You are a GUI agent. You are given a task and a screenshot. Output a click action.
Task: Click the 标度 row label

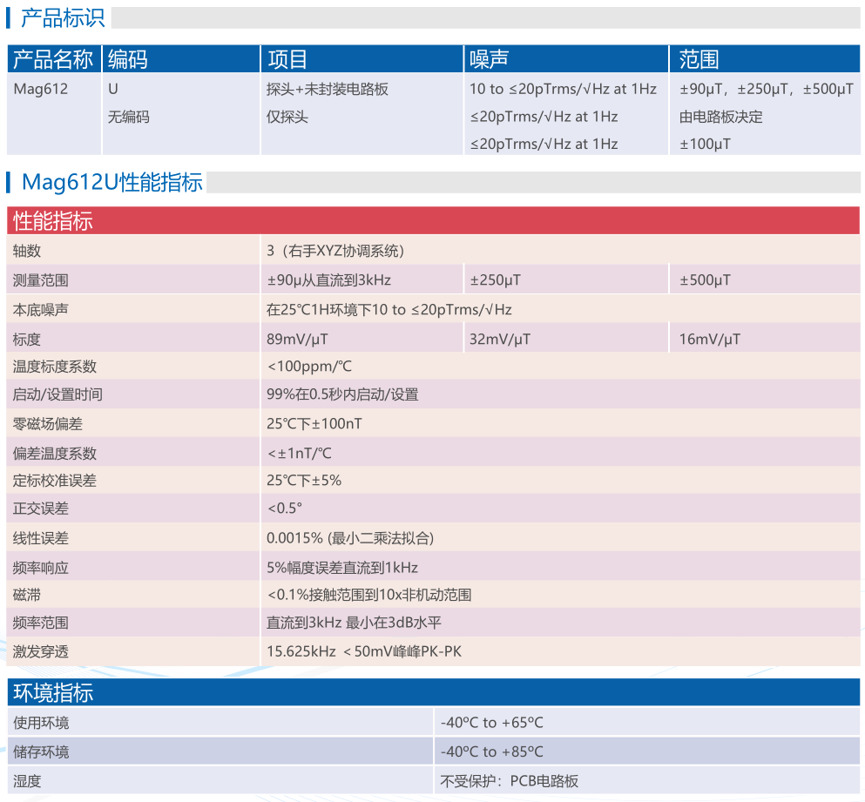27,340
